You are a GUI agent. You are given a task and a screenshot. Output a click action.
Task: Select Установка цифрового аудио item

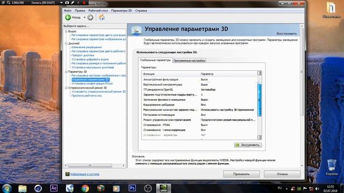tap(90, 60)
